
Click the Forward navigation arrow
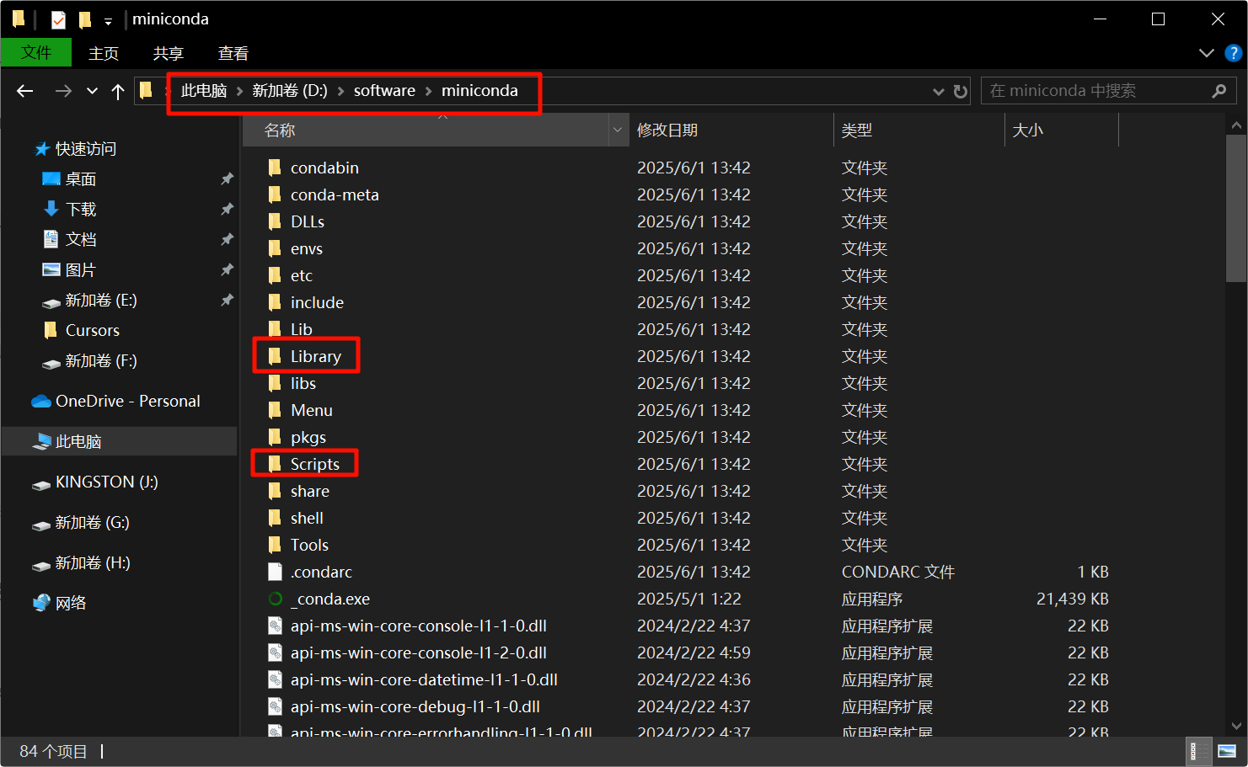(x=63, y=91)
